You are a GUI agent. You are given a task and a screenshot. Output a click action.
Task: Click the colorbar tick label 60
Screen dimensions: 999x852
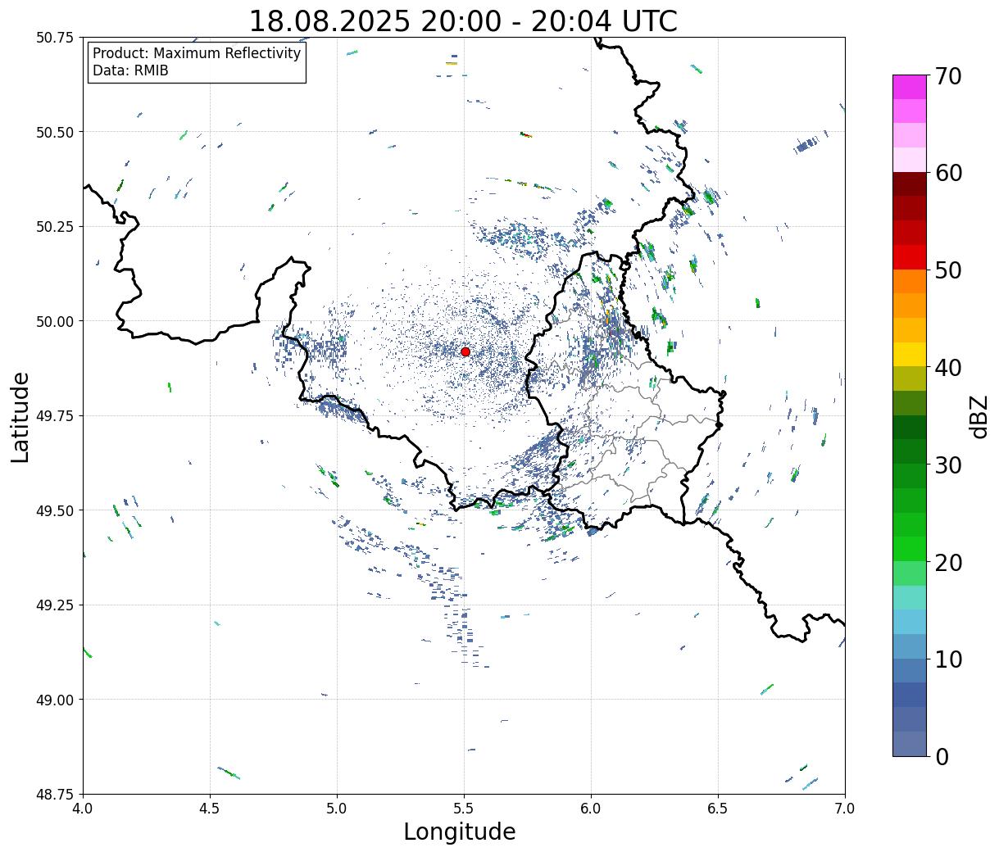tap(948, 173)
